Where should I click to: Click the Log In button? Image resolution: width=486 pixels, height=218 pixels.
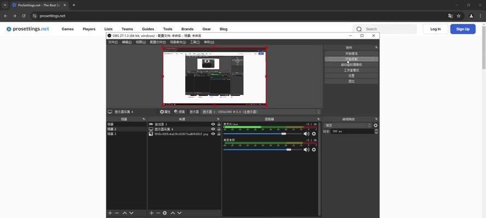436,29
